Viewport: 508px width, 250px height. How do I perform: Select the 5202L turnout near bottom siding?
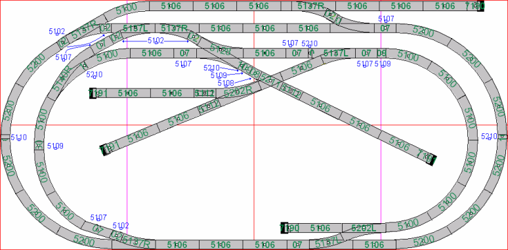(x=364, y=228)
